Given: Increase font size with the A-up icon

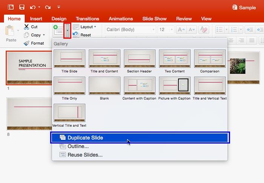Looking at the screenshot, I should 181,30.
